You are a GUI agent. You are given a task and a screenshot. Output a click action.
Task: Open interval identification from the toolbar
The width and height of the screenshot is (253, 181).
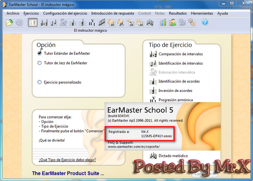click(53, 22)
